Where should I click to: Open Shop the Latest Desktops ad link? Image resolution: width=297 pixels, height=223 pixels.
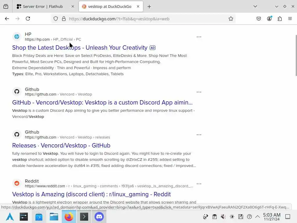pos(80,48)
